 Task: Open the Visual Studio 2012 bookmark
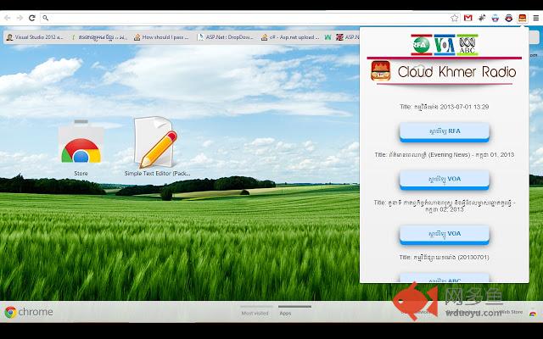(35, 37)
